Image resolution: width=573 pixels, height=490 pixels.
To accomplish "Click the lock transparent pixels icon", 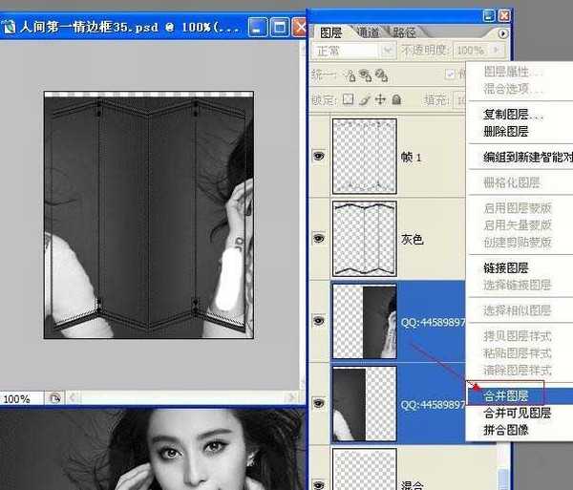I will click(x=348, y=99).
